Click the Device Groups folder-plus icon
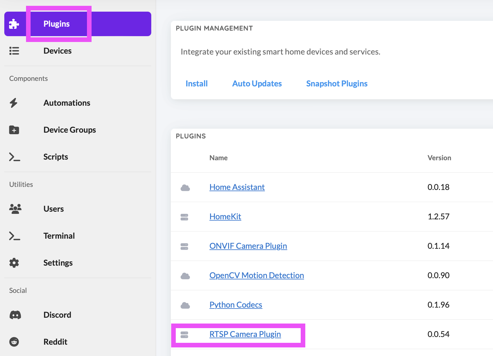The height and width of the screenshot is (356, 493). pos(14,130)
